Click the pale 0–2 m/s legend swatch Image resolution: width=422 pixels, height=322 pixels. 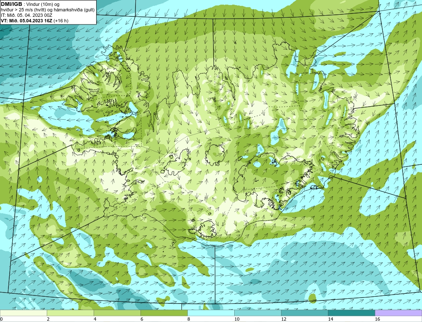click(23, 313)
